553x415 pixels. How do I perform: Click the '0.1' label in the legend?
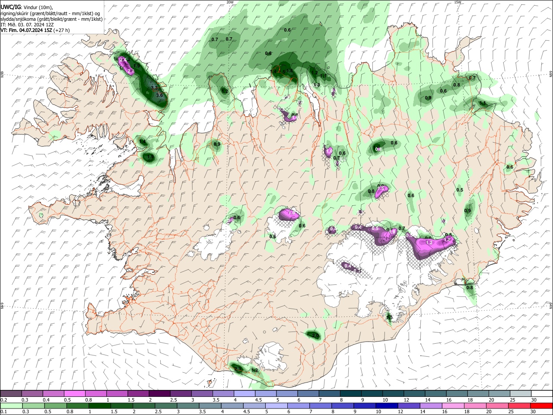coord(3,412)
